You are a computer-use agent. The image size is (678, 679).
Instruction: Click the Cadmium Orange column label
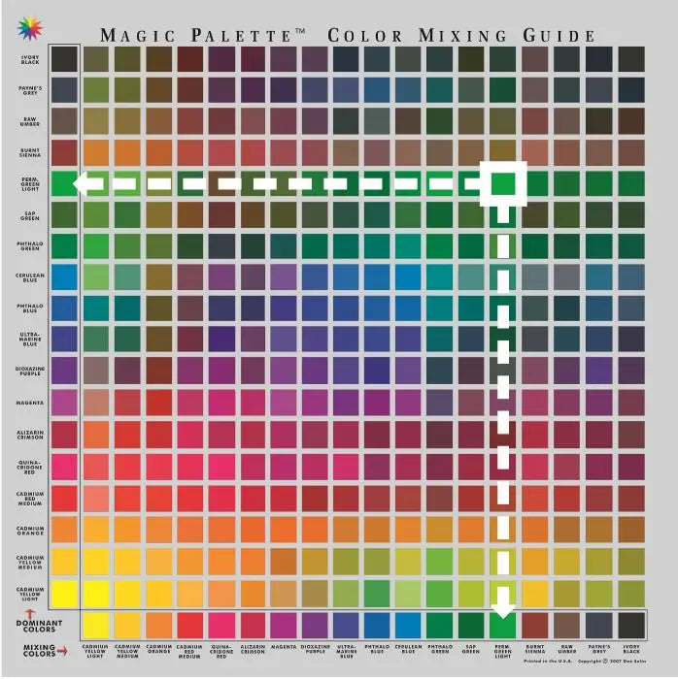[x=159, y=649]
